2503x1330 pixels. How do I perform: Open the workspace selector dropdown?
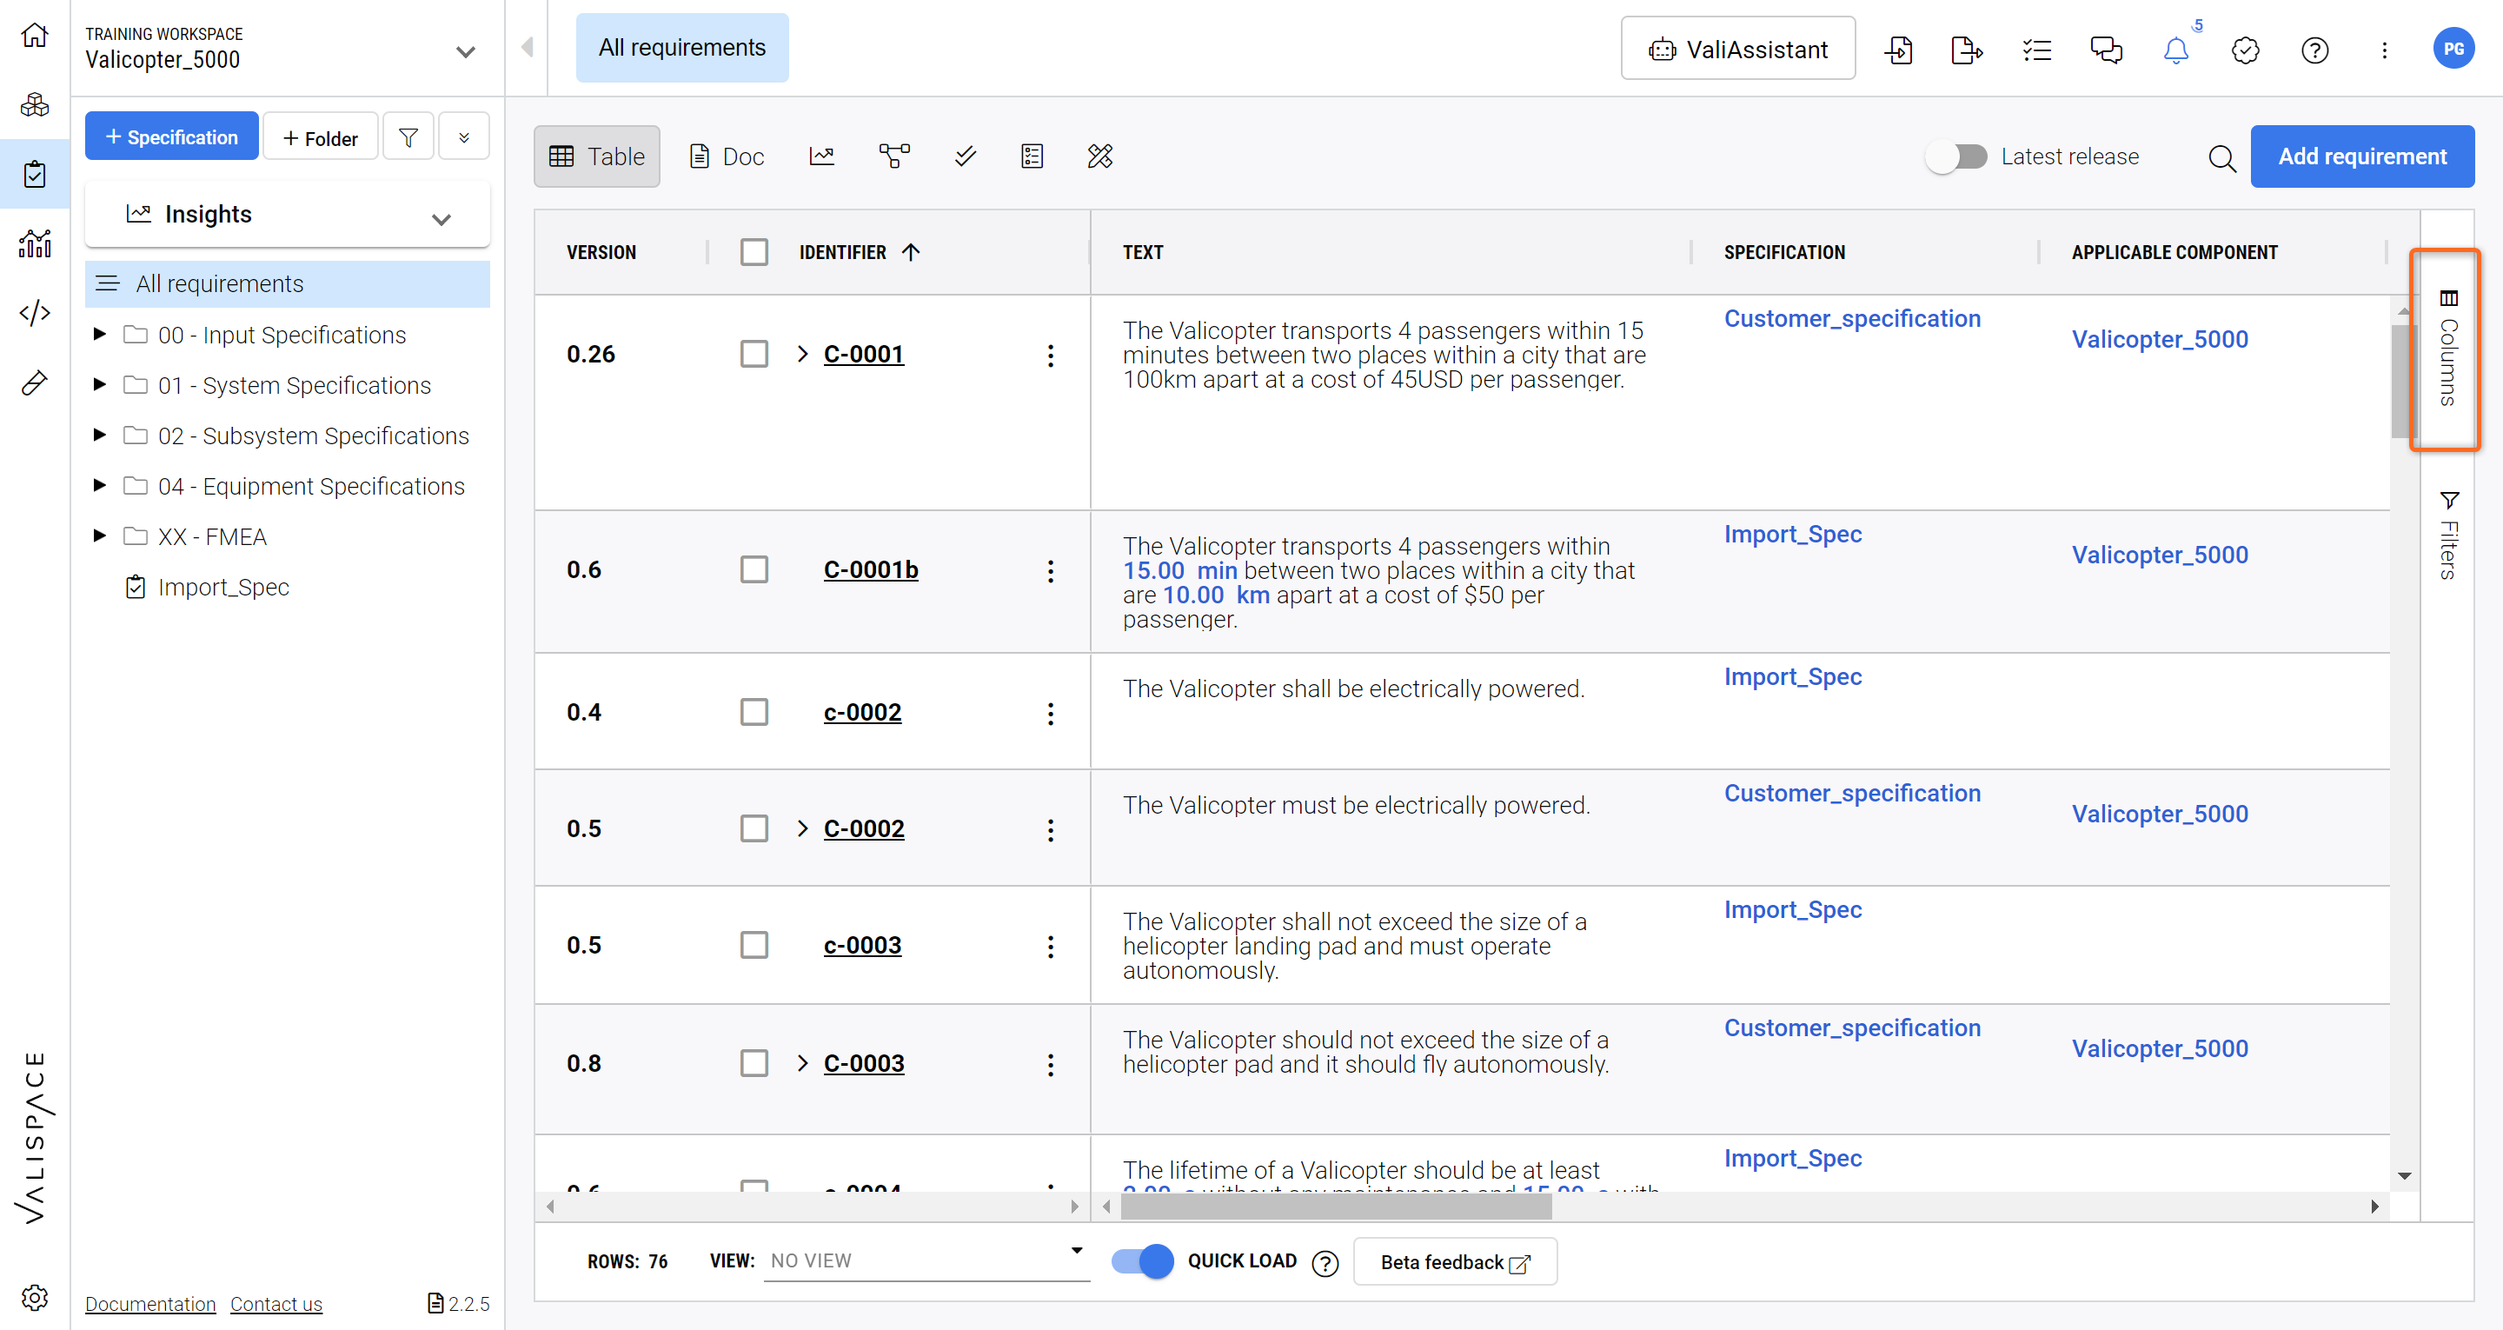pos(466,51)
